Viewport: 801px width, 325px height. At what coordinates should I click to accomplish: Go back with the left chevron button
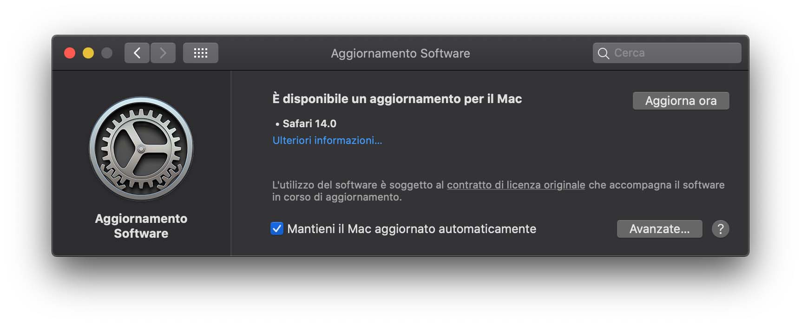(x=137, y=53)
